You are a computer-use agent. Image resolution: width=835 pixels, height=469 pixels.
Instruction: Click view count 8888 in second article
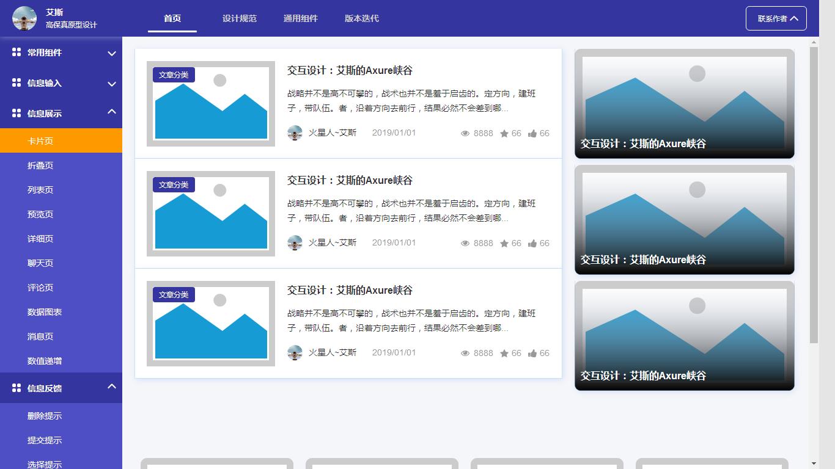(483, 243)
